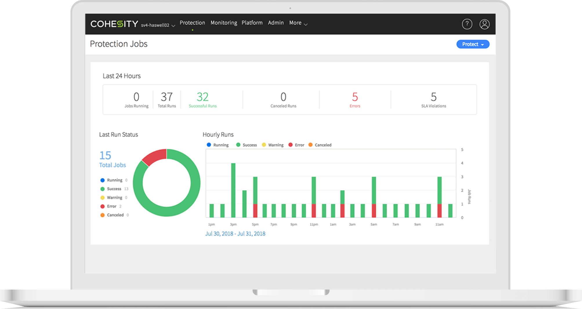The image size is (582, 309).
Task: Click Success 13 in Last Run Status legend
Action: pos(114,189)
